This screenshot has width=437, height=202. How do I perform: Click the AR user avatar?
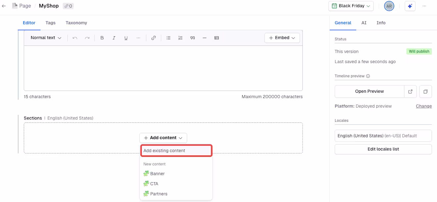click(x=389, y=6)
